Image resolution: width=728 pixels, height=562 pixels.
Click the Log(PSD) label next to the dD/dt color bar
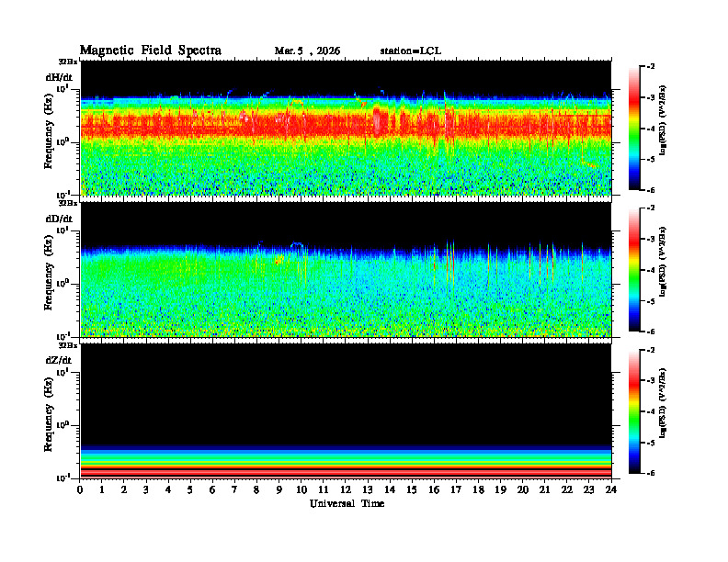tap(663, 262)
